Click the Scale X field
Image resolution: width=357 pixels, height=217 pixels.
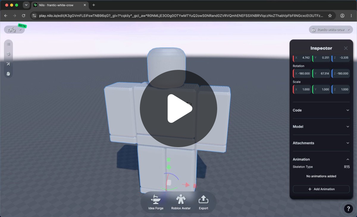tap(302, 89)
